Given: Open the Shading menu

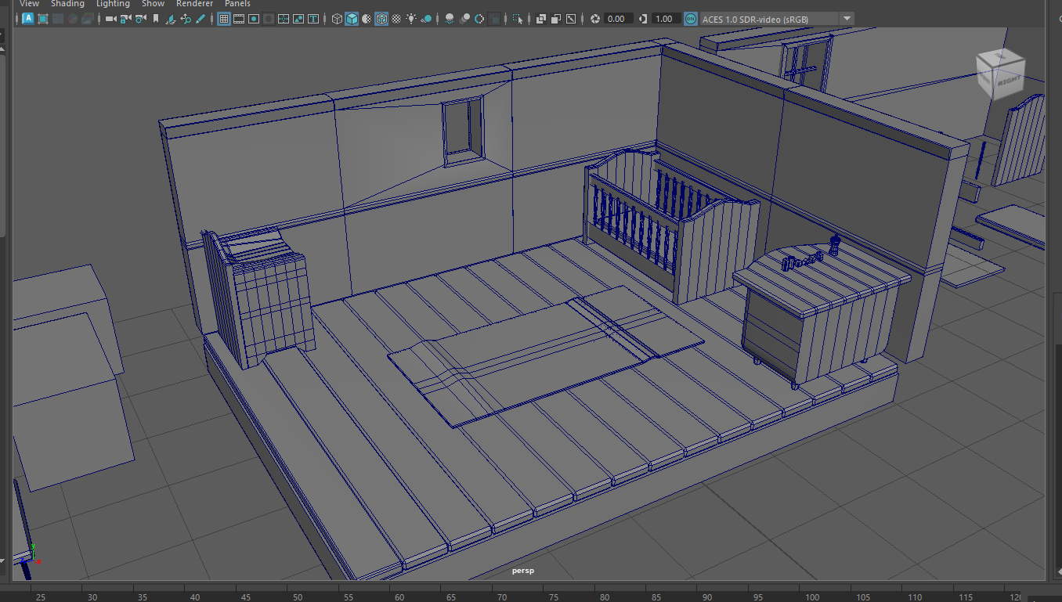Looking at the screenshot, I should (x=67, y=4).
